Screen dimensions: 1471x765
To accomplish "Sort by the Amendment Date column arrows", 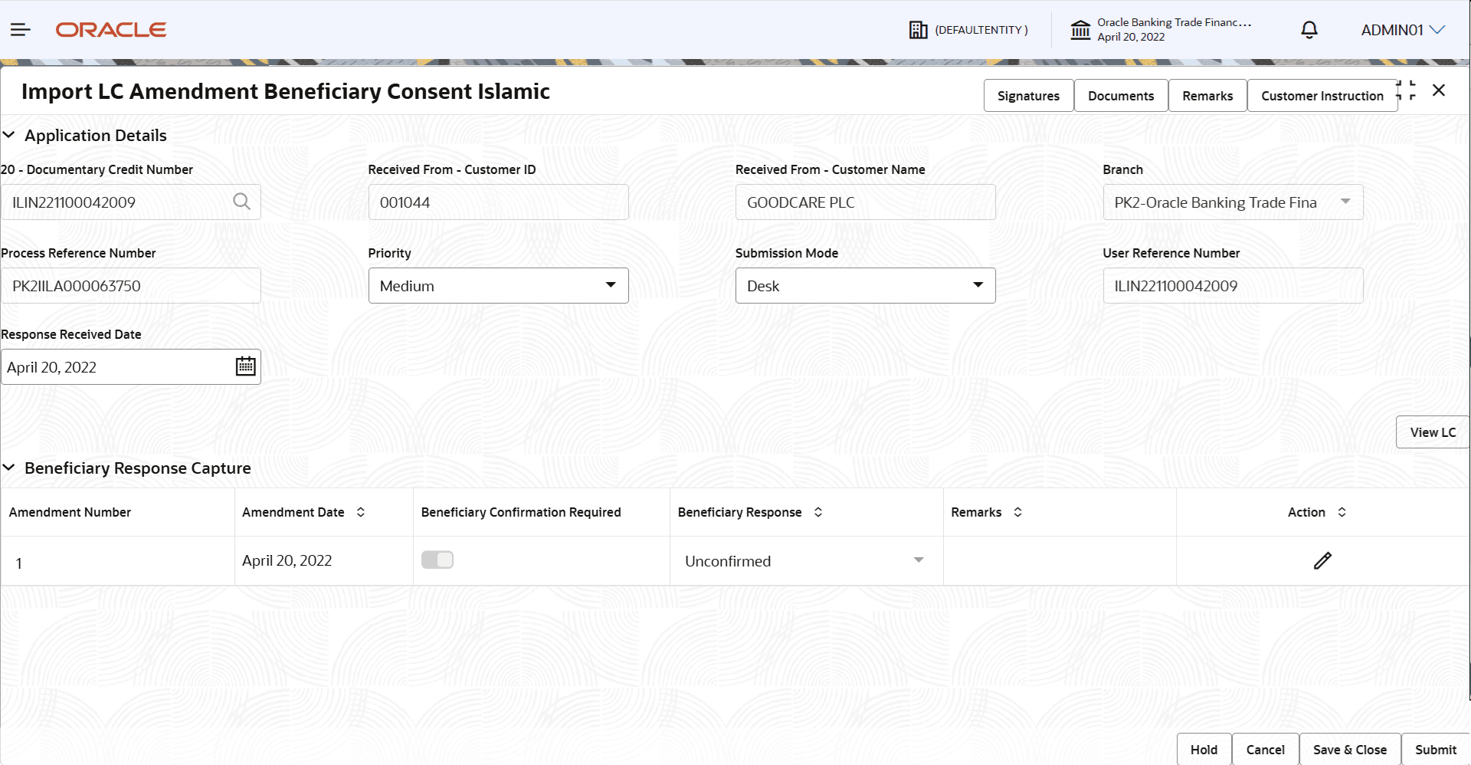I will [361, 512].
